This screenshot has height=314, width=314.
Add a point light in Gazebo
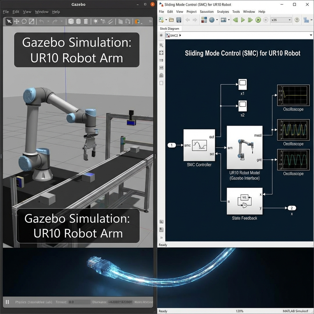[96, 21]
